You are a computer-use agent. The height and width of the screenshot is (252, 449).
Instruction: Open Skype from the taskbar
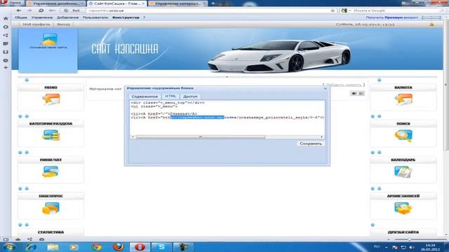(x=161, y=247)
